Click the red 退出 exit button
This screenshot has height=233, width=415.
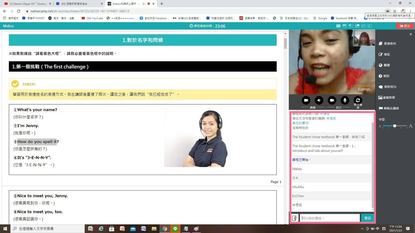coord(404,26)
